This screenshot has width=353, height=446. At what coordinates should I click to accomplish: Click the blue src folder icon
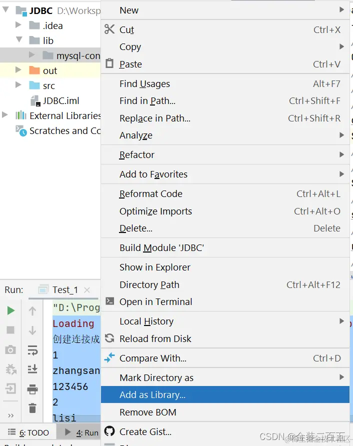pos(34,85)
